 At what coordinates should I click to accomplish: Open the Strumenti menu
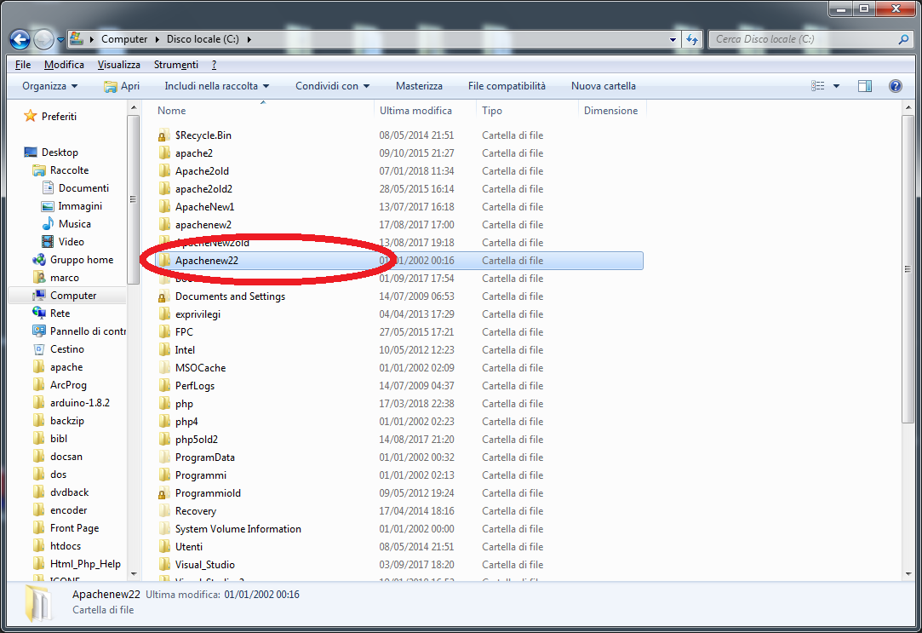[x=175, y=65]
